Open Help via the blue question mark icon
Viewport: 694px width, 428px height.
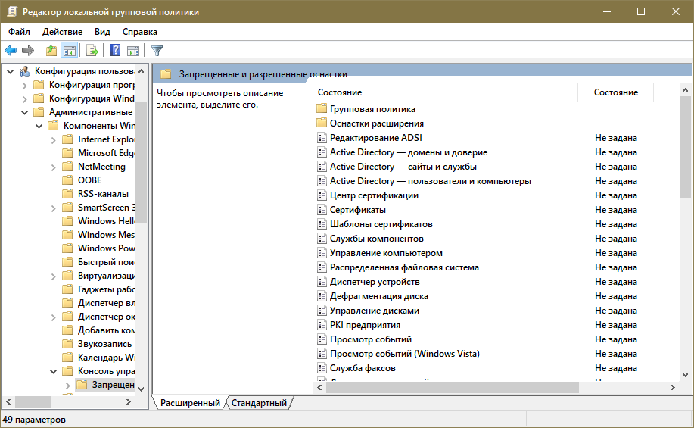115,51
